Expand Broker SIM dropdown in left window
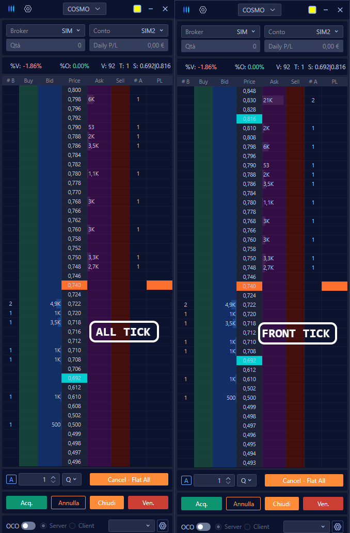 pyautogui.click(x=45, y=30)
